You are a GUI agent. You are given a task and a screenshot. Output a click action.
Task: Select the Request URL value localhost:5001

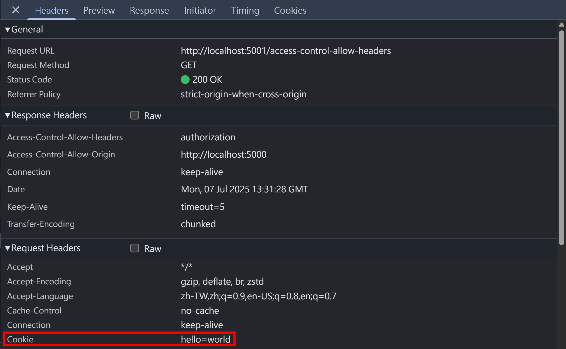click(x=286, y=51)
